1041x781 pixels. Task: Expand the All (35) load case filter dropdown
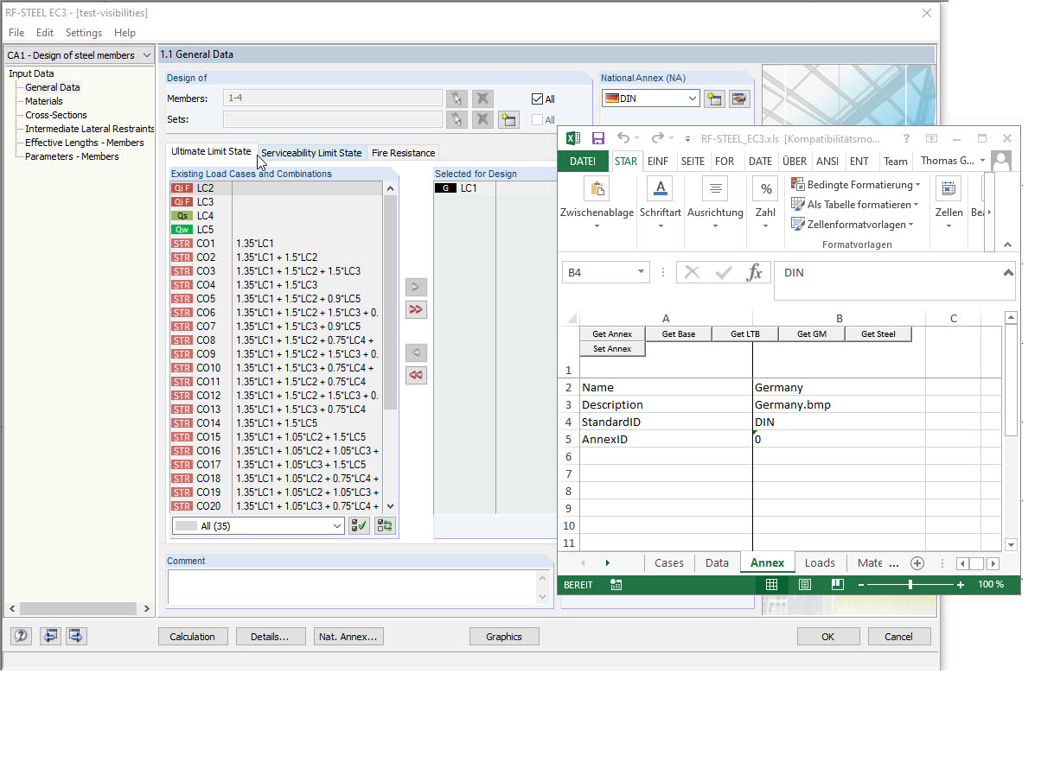point(335,525)
